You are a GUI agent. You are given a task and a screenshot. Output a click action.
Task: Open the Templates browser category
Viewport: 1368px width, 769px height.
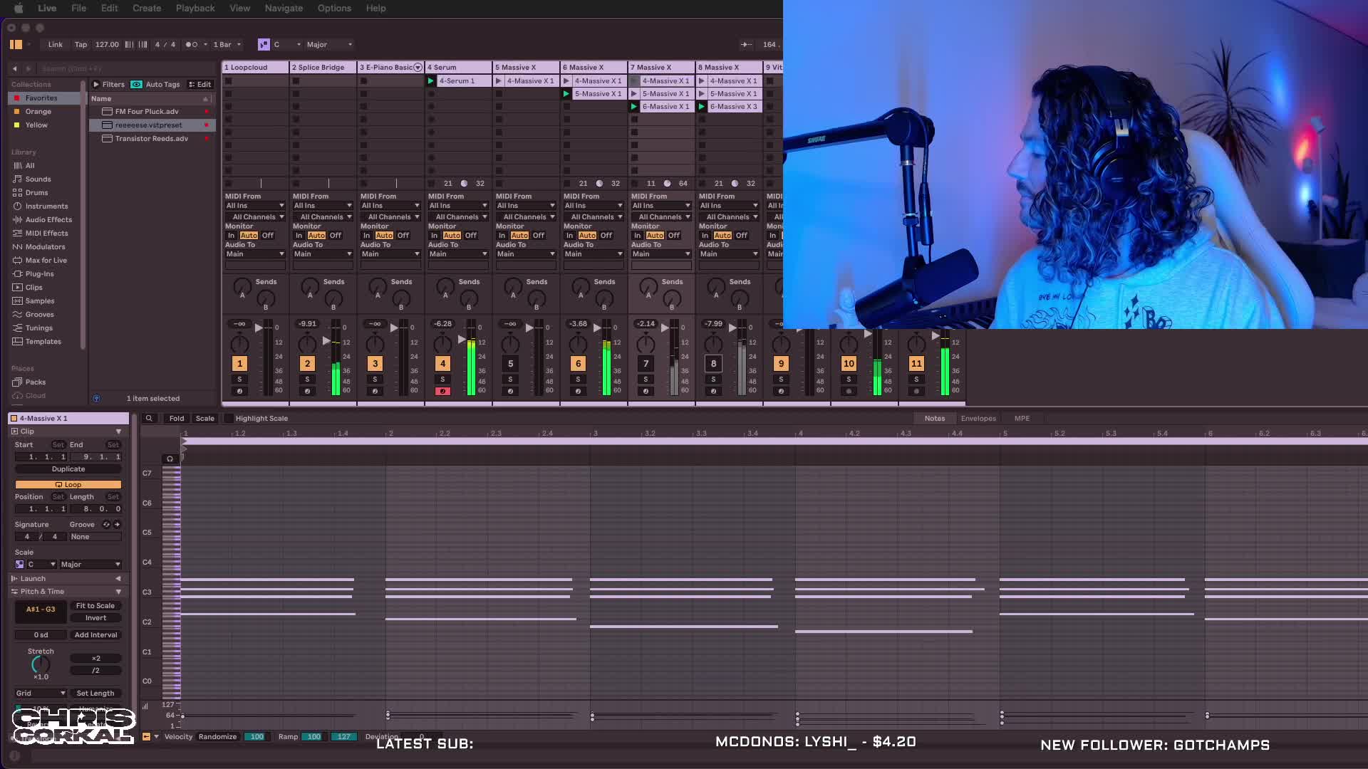[43, 341]
